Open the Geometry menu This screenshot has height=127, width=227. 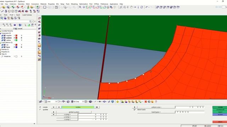click(21, 4)
